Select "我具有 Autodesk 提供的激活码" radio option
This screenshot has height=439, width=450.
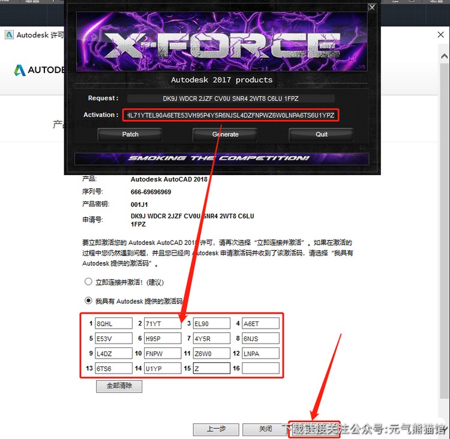88,300
